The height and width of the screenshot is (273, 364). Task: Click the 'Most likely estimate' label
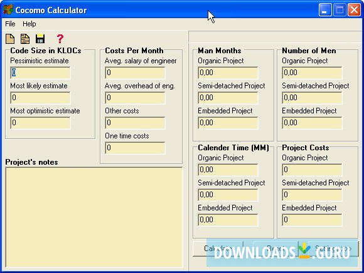click(39, 86)
